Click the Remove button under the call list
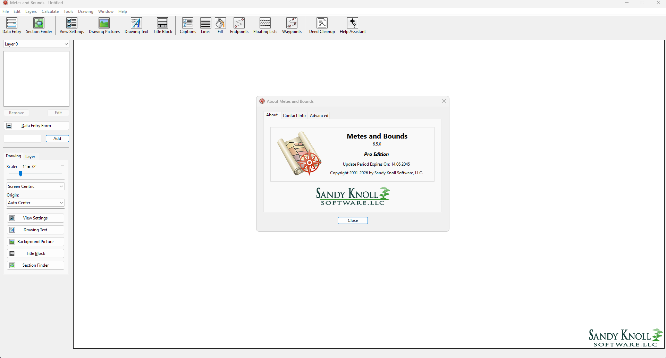 [x=17, y=113]
